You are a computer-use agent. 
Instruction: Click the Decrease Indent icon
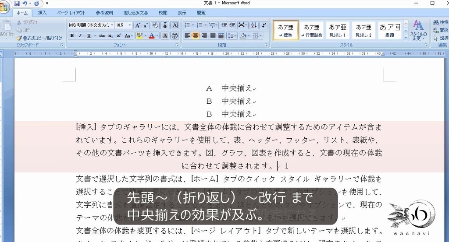(224, 25)
